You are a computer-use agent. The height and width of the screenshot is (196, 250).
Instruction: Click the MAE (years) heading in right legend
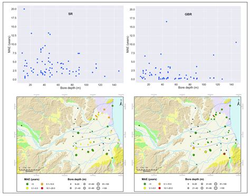[x=149, y=179]
